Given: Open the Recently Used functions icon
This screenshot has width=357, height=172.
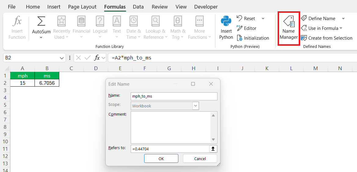Looking at the screenshot, I should pos(61,21).
